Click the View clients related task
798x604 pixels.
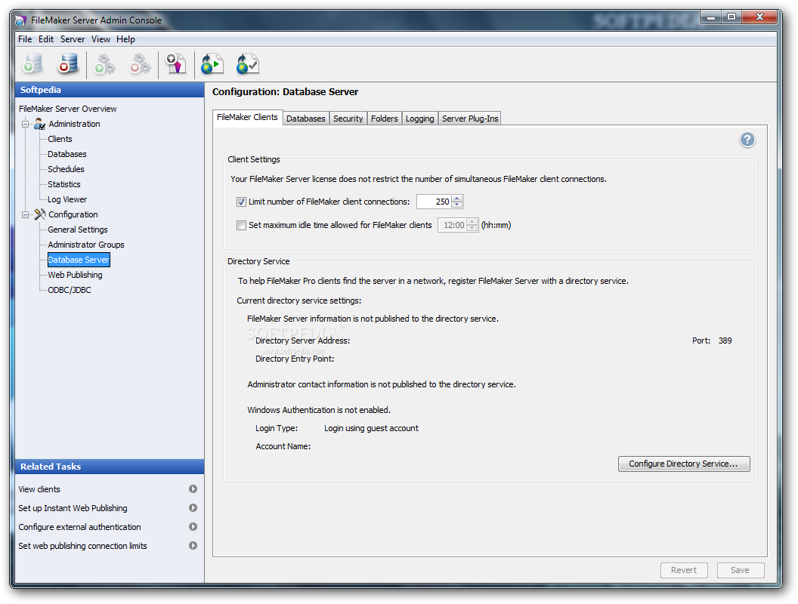(x=39, y=489)
